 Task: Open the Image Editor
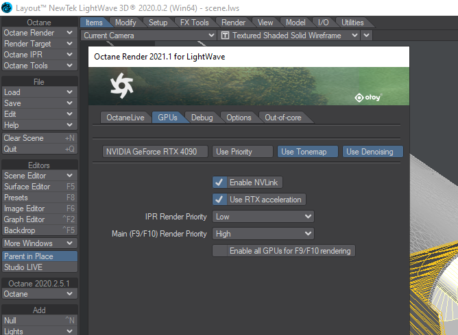tap(40, 209)
